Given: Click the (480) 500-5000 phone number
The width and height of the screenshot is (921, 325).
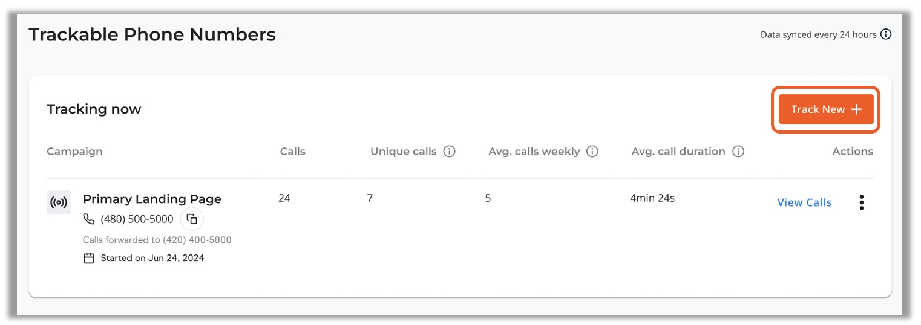Looking at the screenshot, I should 137,219.
